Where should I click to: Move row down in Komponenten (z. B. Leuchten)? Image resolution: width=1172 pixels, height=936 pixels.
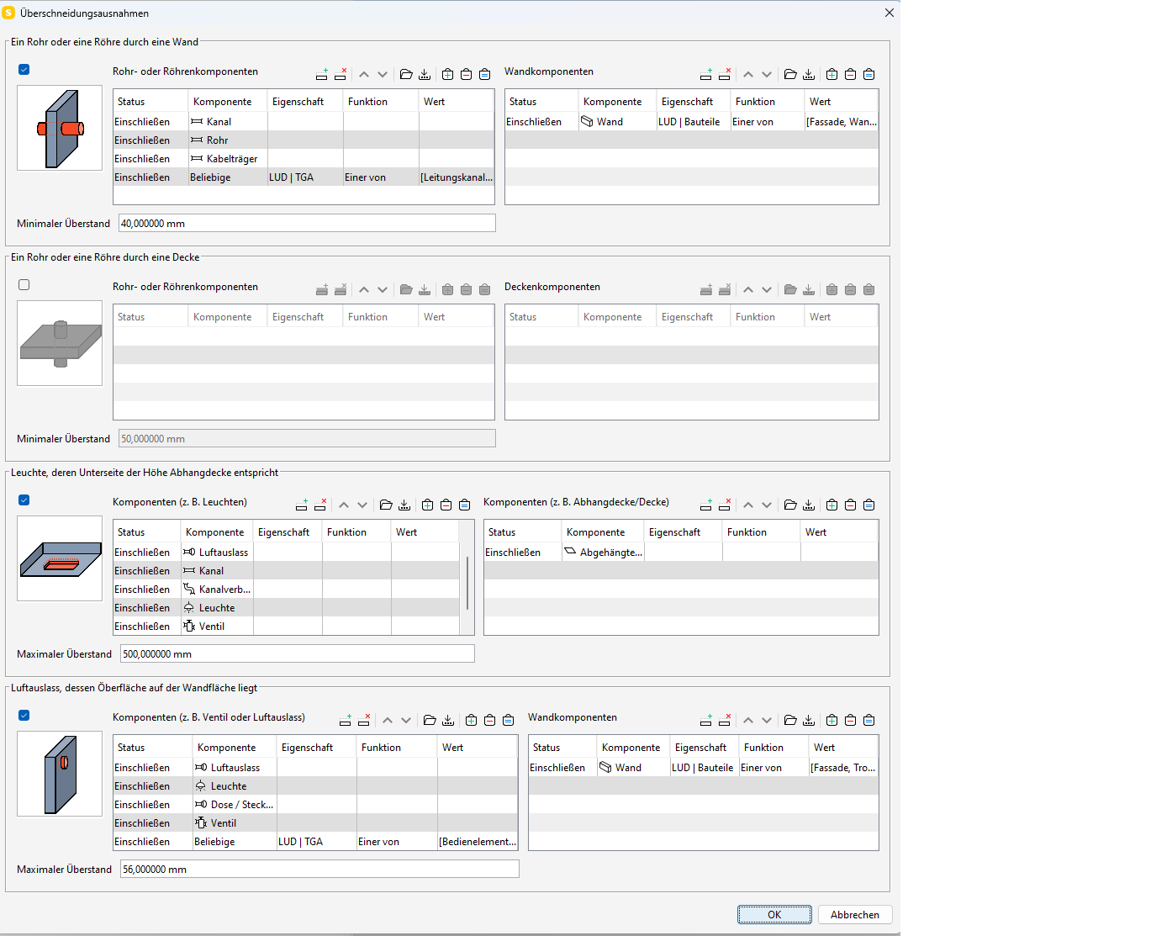(362, 505)
